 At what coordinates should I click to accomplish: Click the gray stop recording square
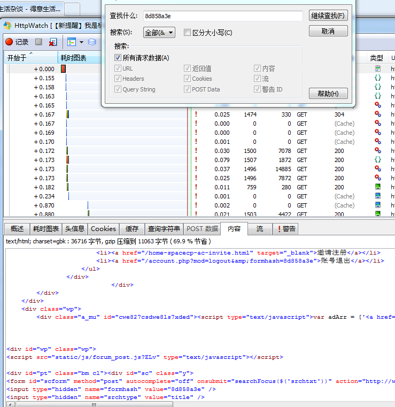(x=38, y=42)
